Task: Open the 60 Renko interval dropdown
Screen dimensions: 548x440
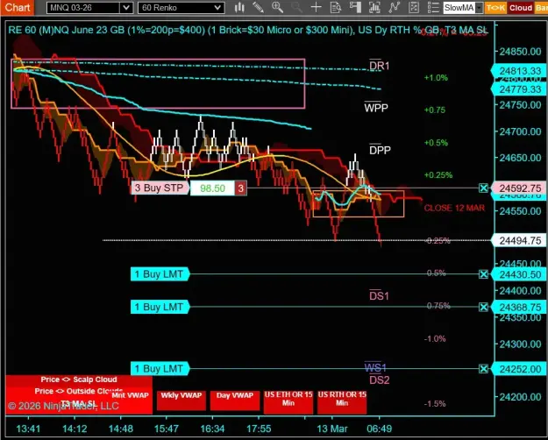Action: [x=217, y=8]
